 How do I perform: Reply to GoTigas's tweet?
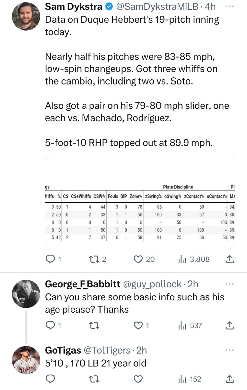tap(50, 379)
